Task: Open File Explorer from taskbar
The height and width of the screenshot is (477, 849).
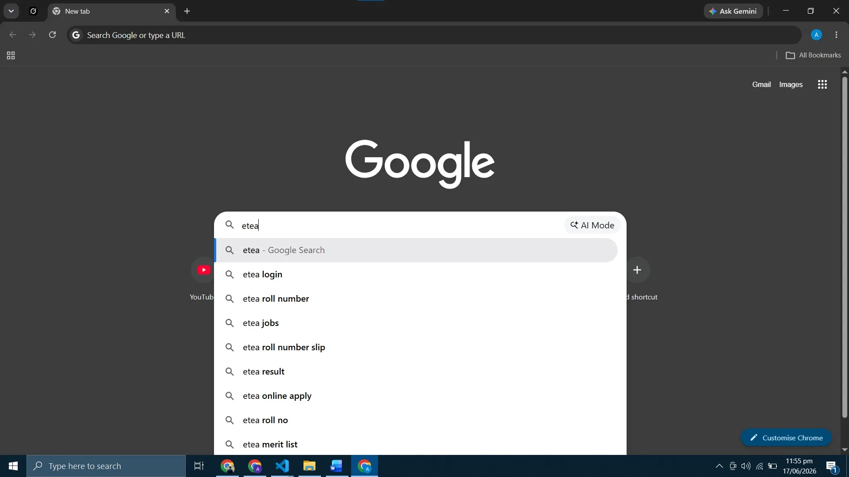Action: [x=310, y=466]
